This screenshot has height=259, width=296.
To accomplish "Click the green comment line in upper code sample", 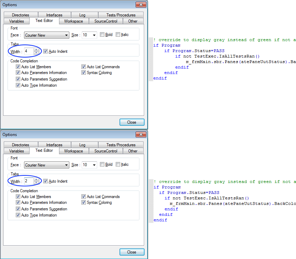I will (225, 40).
